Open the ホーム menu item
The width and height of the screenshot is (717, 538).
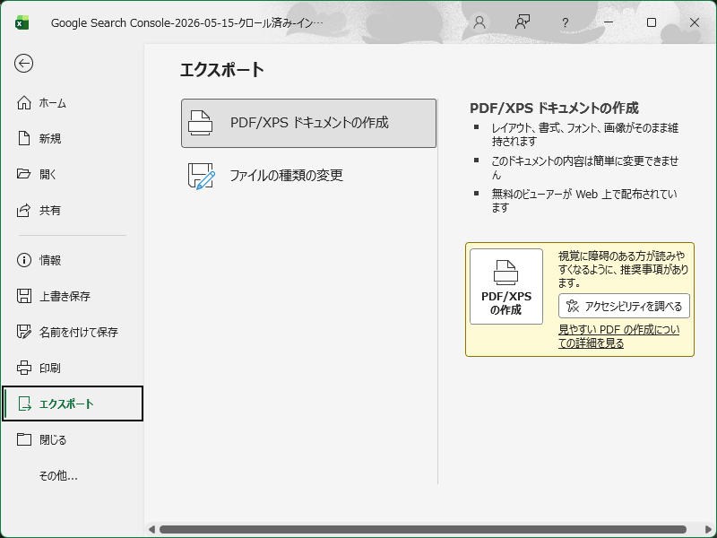click(73, 103)
